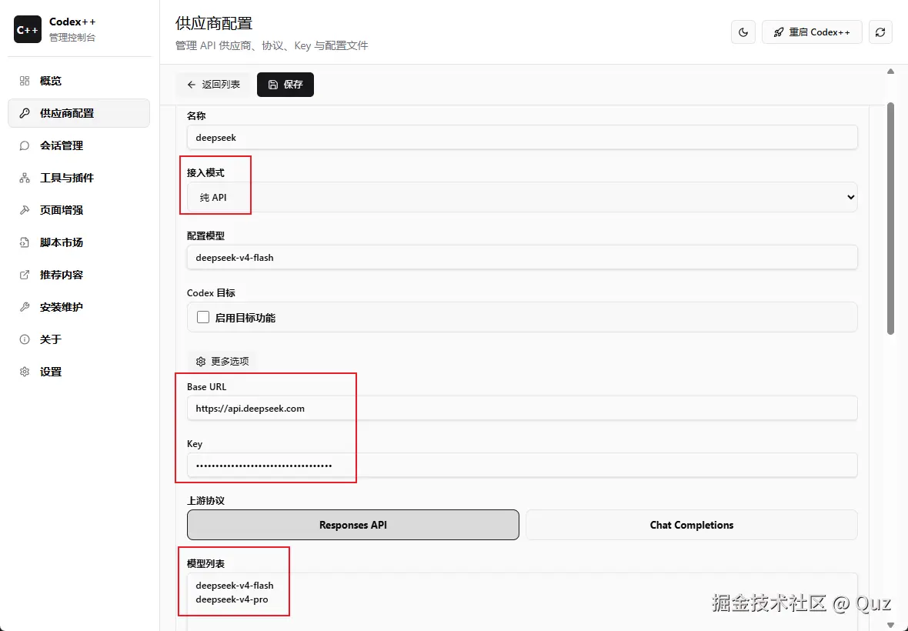Image resolution: width=908 pixels, height=631 pixels.
Task: Click the scrollbar up arrow
Action: pos(890,72)
